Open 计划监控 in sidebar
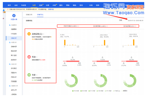 tap(14, 34)
